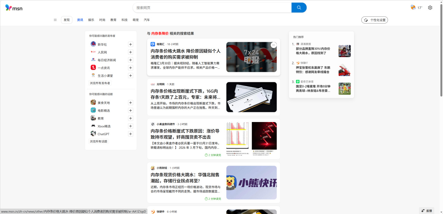
Task: Switch to the 萌宠 tab
Action: click(x=136, y=20)
